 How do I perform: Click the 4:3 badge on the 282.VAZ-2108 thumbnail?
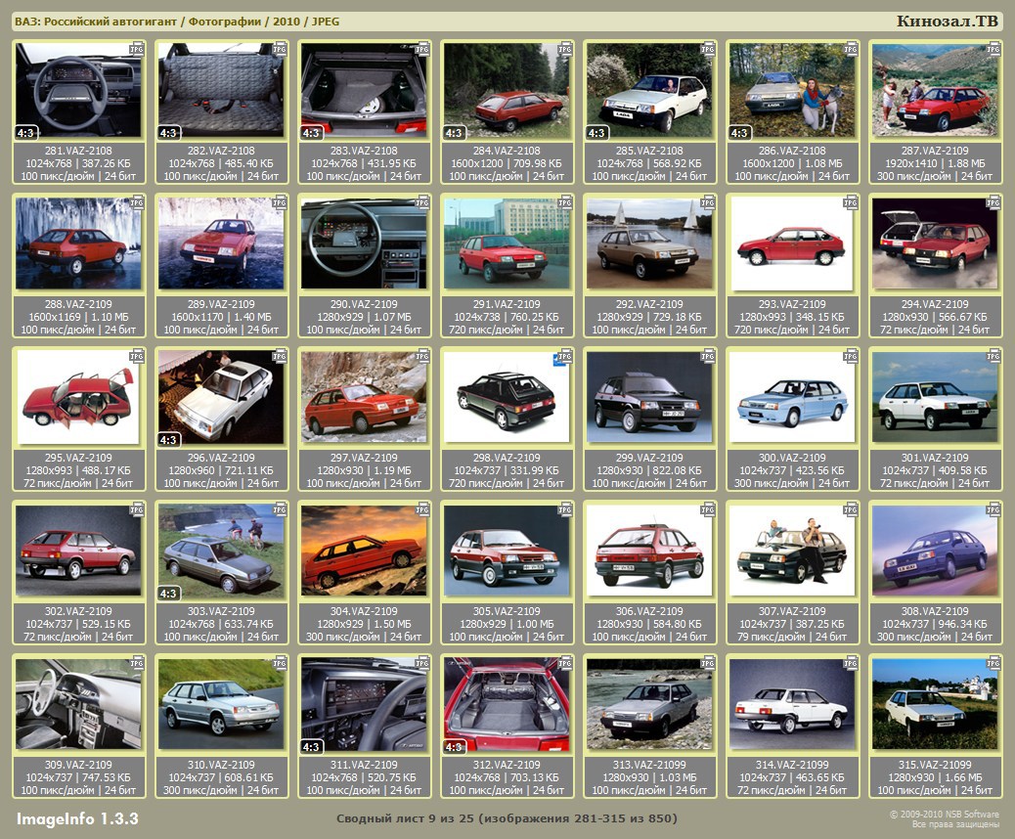(x=168, y=133)
